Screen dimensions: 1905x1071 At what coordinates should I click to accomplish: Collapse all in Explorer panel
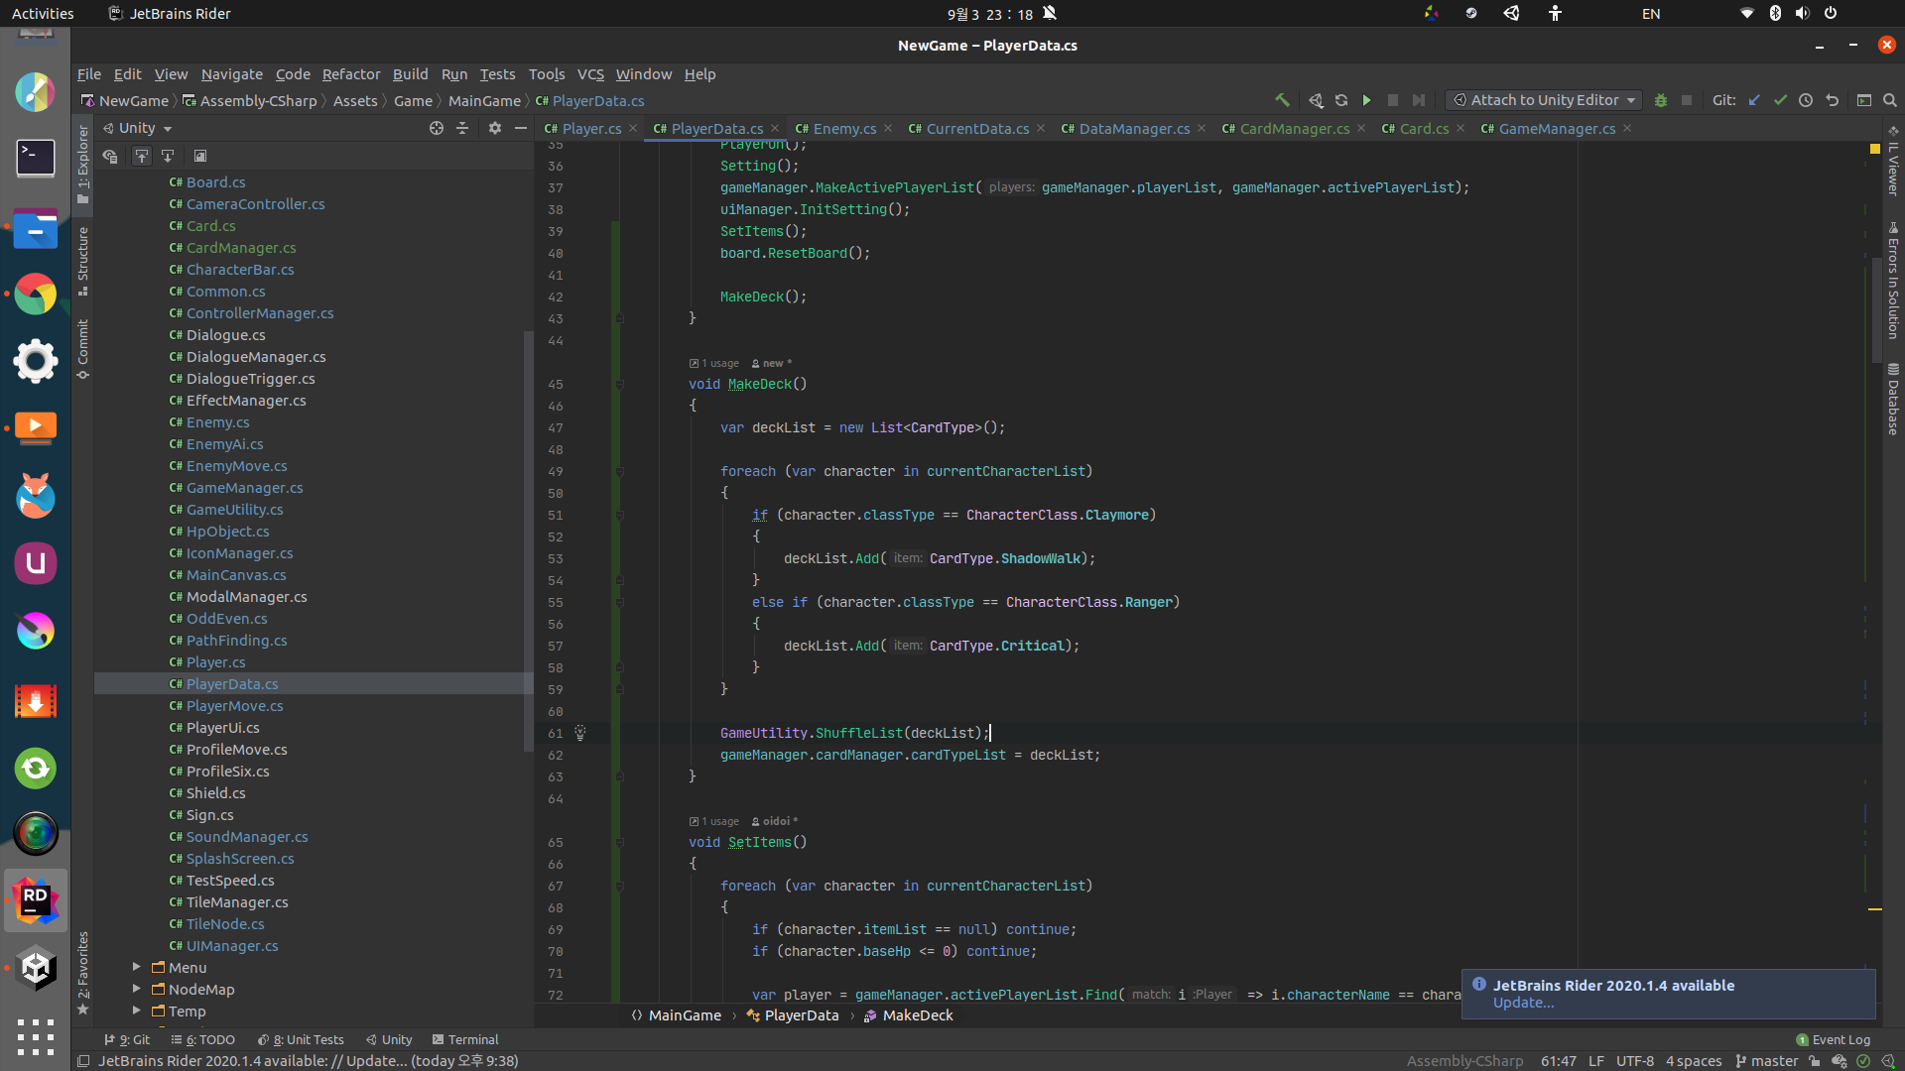click(462, 128)
